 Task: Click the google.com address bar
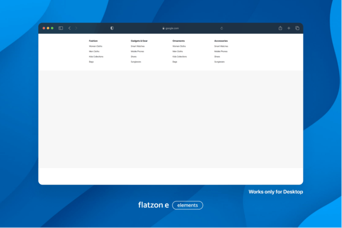171,28
